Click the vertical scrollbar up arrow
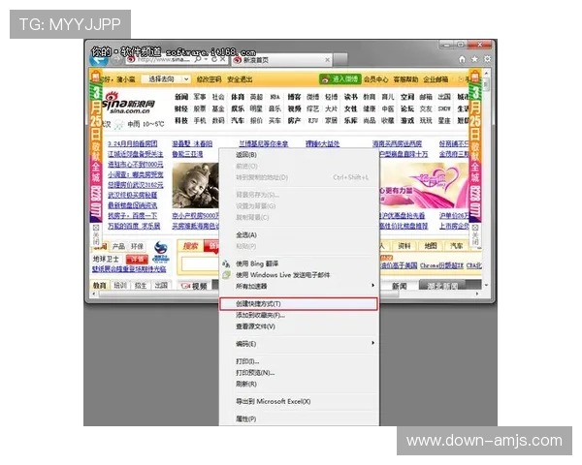The height and width of the screenshot is (465, 582). click(486, 73)
